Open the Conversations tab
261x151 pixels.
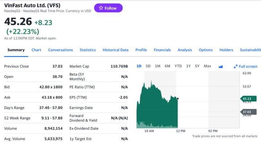(61, 50)
